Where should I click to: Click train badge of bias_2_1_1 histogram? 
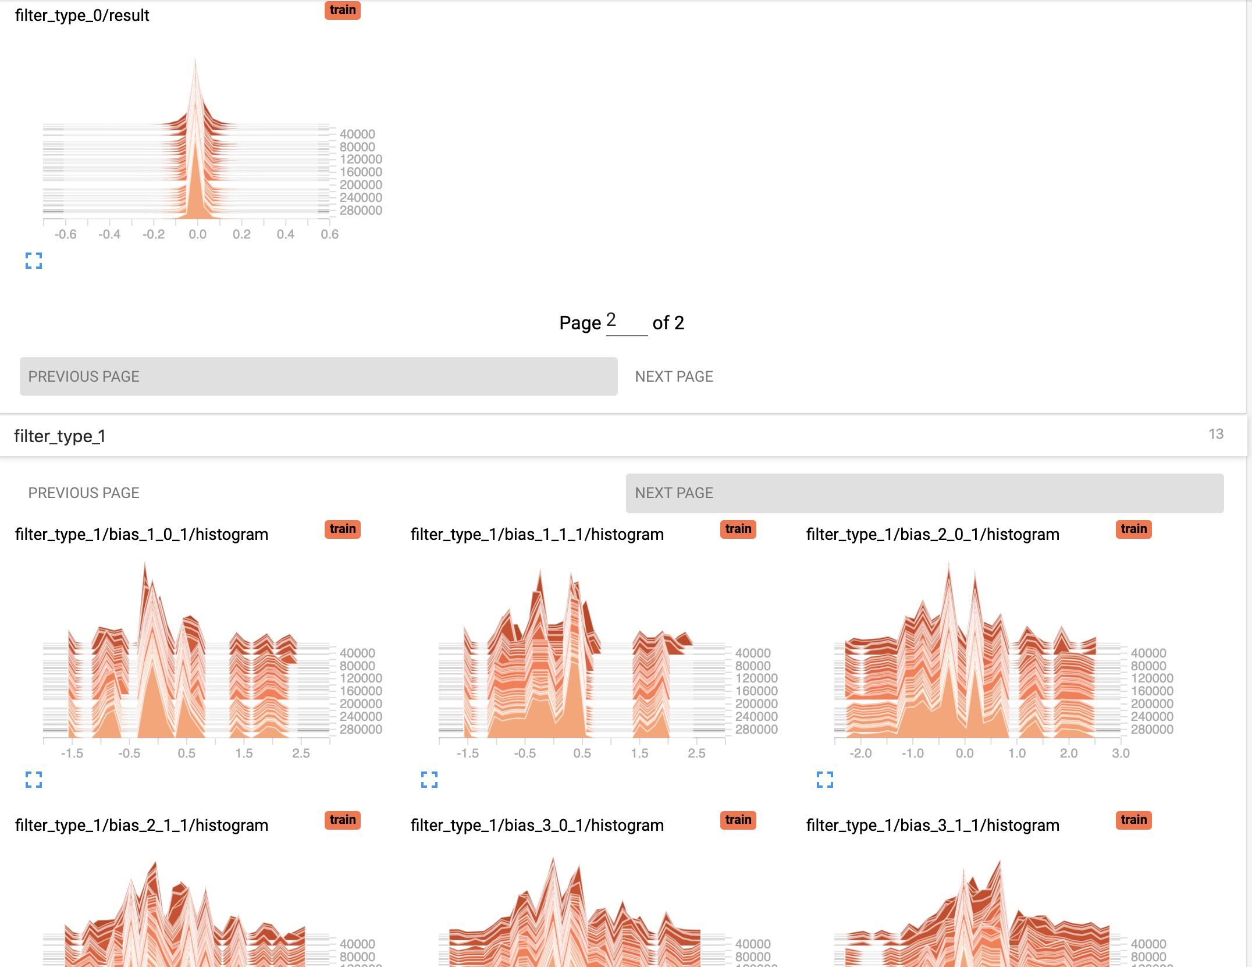(x=342, y=820)
